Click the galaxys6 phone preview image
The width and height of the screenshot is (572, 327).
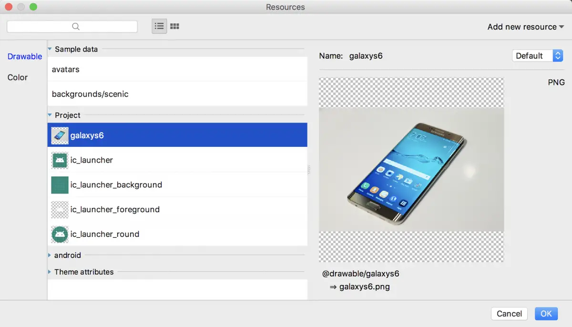pyautogui.click(x=411, y=170)
